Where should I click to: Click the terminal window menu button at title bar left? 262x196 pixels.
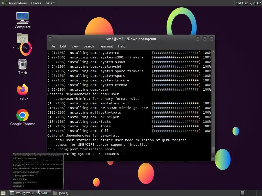(x=50, y=39)
